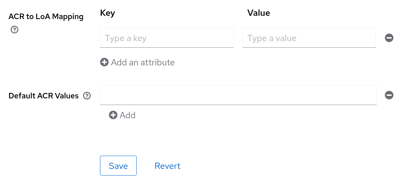Focus the Key input field
This screenshot has height=188, width=409.
click(166, 38)
